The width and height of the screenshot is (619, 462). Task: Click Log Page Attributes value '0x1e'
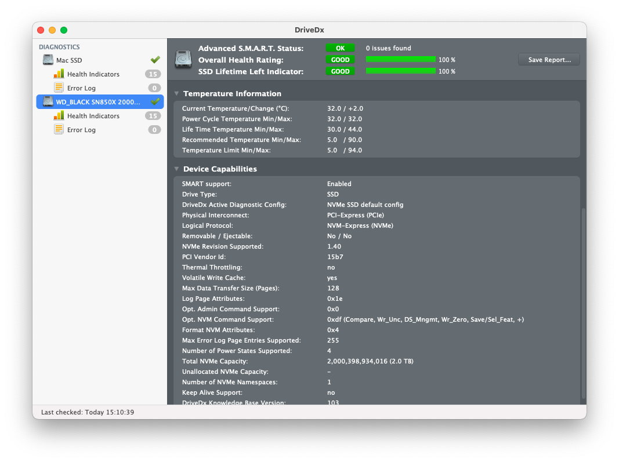coord(334,299)
